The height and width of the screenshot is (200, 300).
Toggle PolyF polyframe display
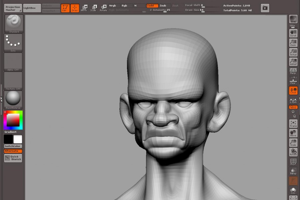point(293,162)
